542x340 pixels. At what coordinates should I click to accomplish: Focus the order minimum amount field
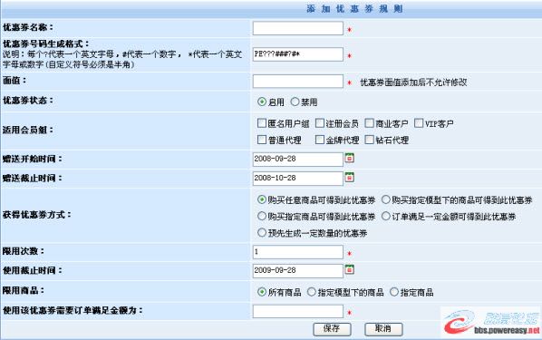pos(298,311)
